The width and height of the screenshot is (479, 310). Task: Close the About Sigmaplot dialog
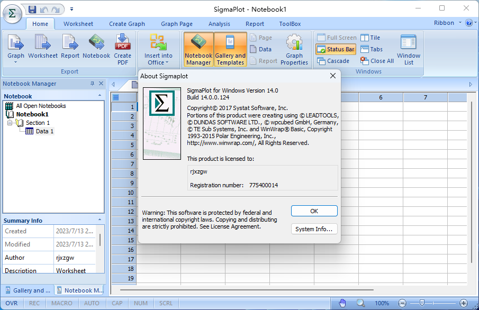coord(333,76)
